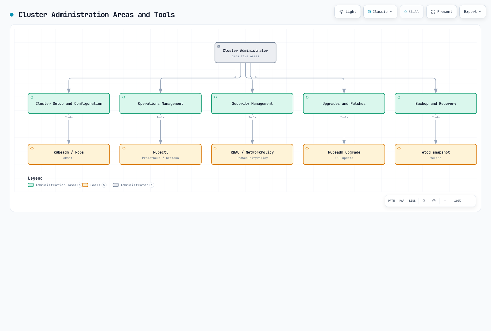This screenshot has height=331, width=491.
Task: Select the Operations Management node
Action: click(160, 104)
